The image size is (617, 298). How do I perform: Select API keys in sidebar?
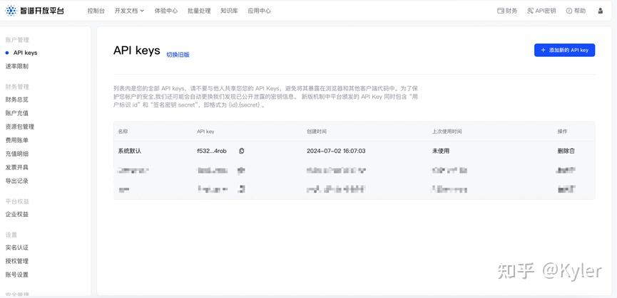25,53
